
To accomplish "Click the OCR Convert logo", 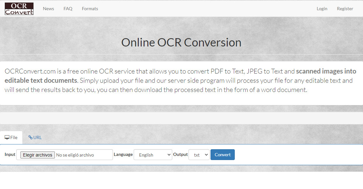I will pos(19,9).
